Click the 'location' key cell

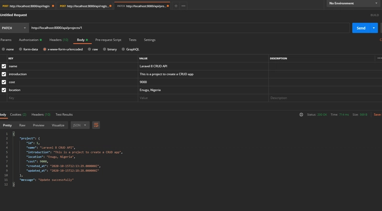coord(73,90)
